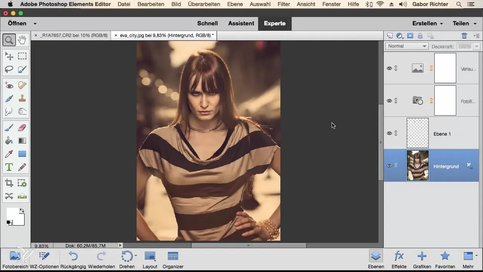This screenshot has width=483, height=272.
Task: Hide the Verlauf adjustment layer
Action: point(389,68)
